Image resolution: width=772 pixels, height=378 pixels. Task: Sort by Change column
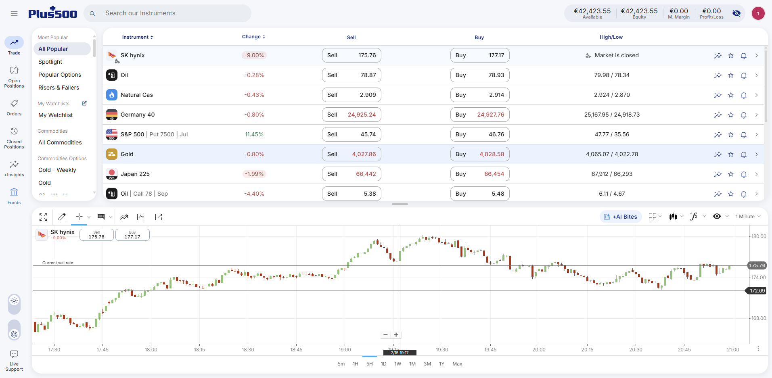click(253, 37)
